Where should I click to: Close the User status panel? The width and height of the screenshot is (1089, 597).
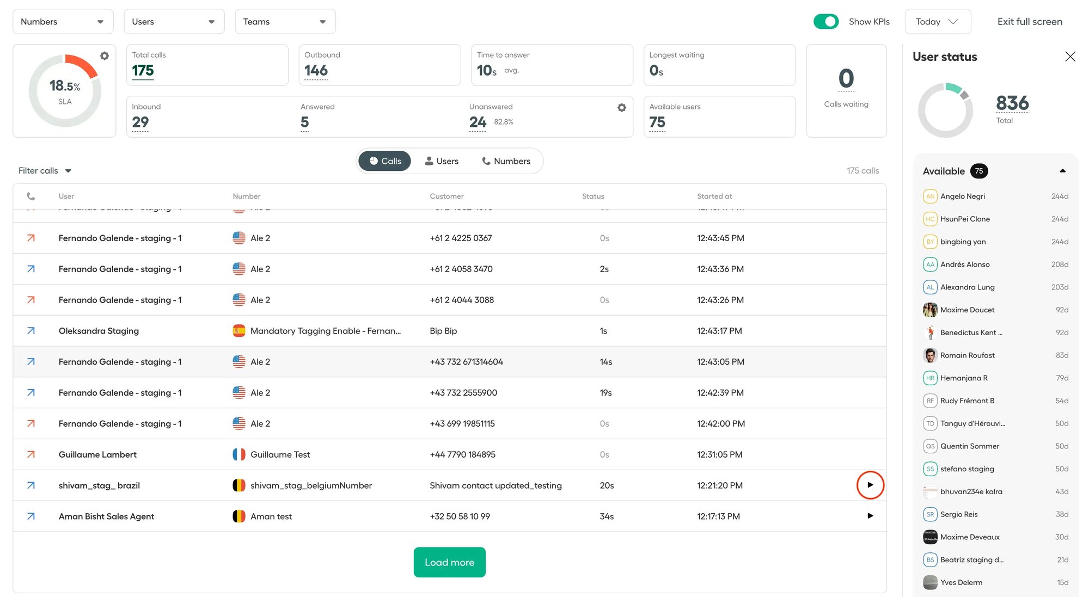pos(1070,57)
